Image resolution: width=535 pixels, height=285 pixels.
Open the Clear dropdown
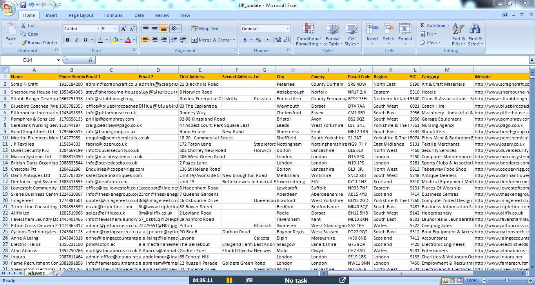(x=430, y=43)
